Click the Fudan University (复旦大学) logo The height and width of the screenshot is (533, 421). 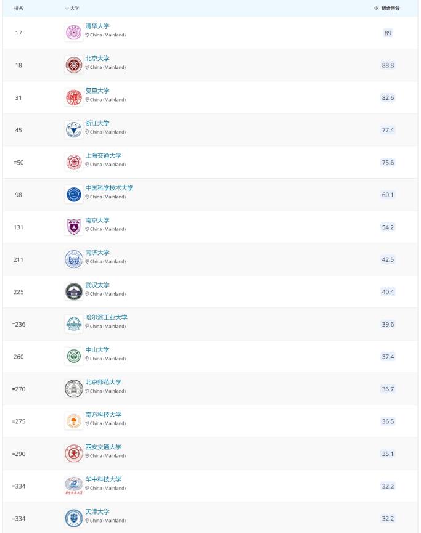click(x=73, y=97)
